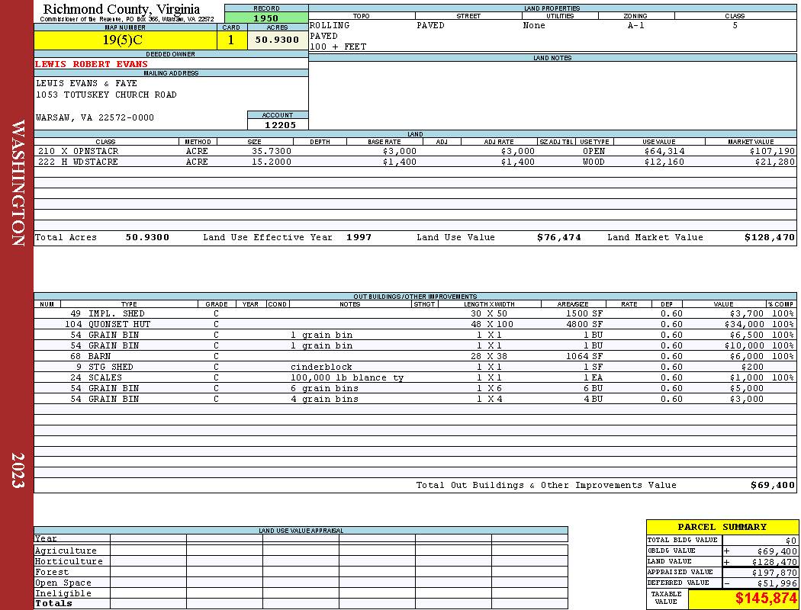
Task: Click the card number 1 box
Action: (231, 40)
